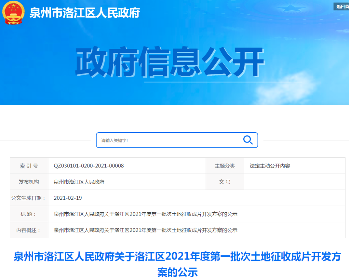
Task: Select publisher value 泉州市洛江区人民政府 in table
Action: pyautogui.click(x=79, y=182)
